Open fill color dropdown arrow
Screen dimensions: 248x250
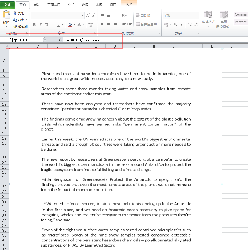click(74, 24)
